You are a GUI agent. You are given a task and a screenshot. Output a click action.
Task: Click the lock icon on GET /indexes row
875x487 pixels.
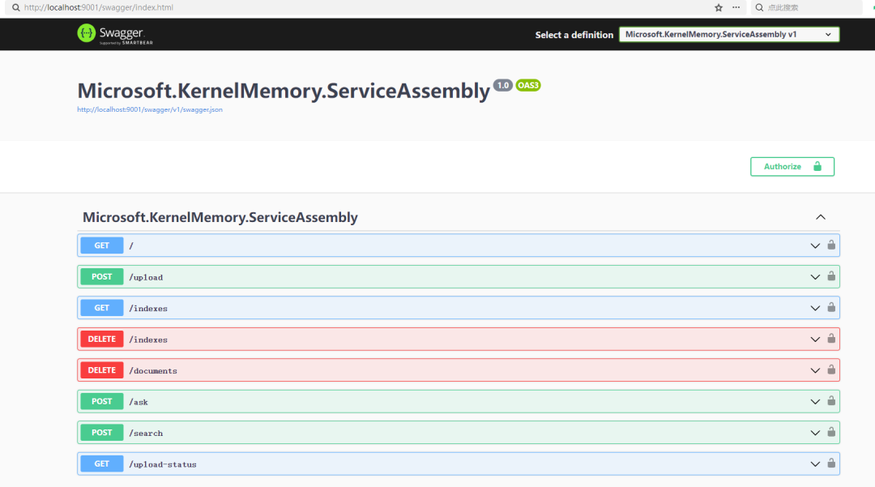pyautogui.click(x=831, y=308)
